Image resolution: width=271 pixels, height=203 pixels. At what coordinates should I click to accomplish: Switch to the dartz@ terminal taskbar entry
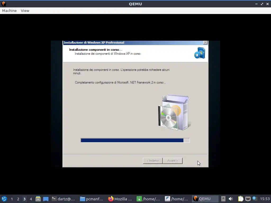[x=64, y=199]
